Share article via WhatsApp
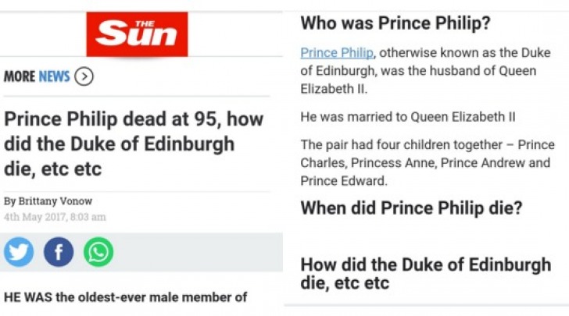This screenshot has width=569, height=316. (x=98, y=252)
